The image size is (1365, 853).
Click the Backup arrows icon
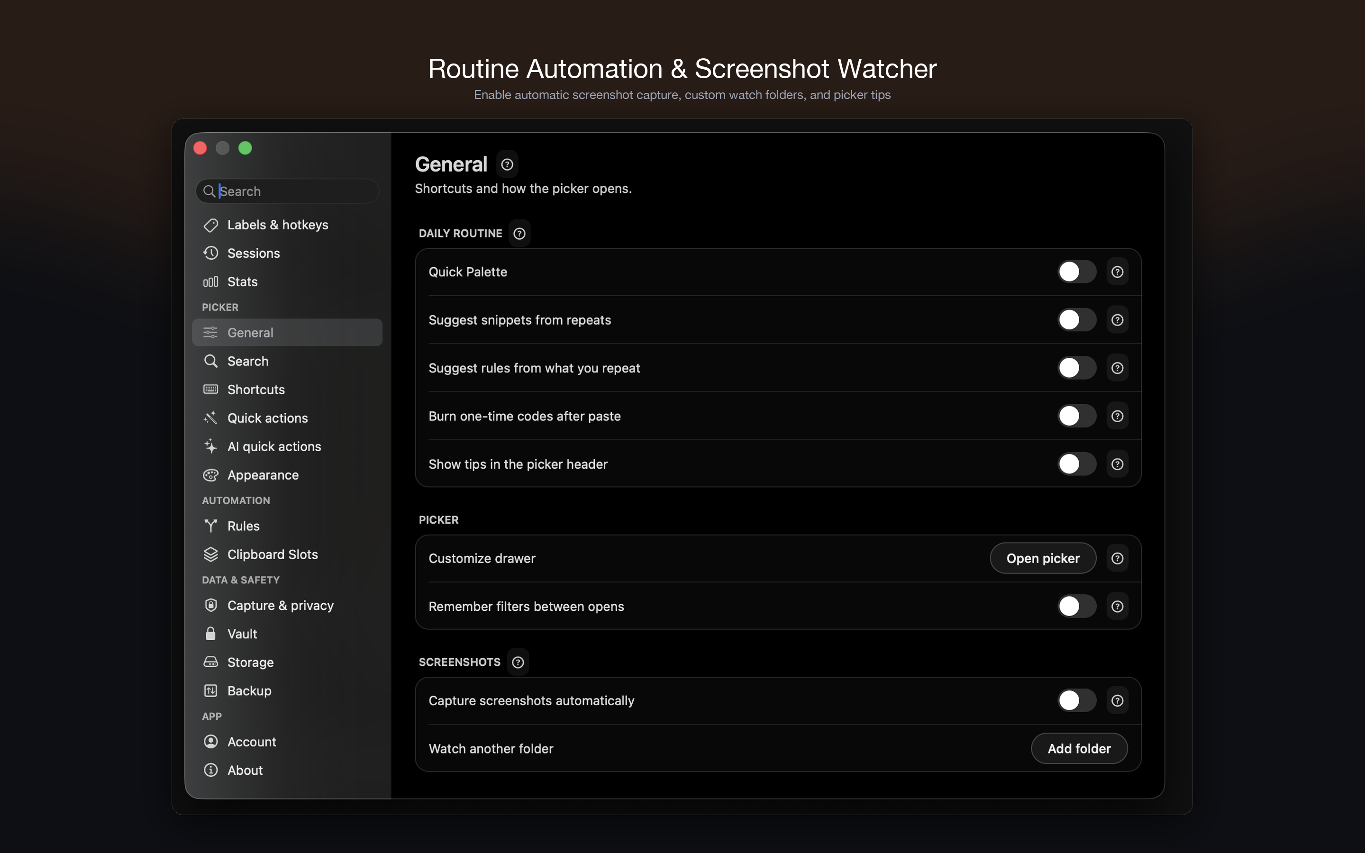click(x=210, y=690)
